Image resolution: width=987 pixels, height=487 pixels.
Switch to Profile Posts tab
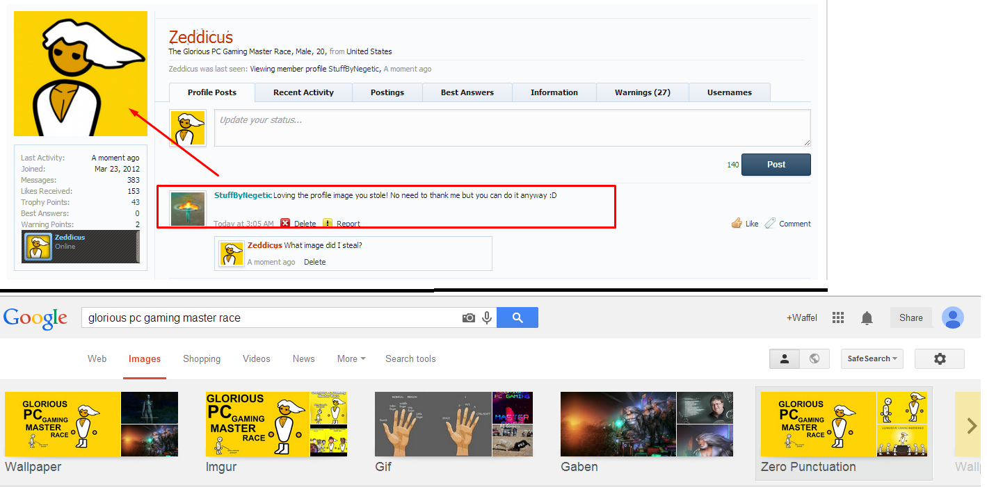pyautogui.click(x=212, y=92)
